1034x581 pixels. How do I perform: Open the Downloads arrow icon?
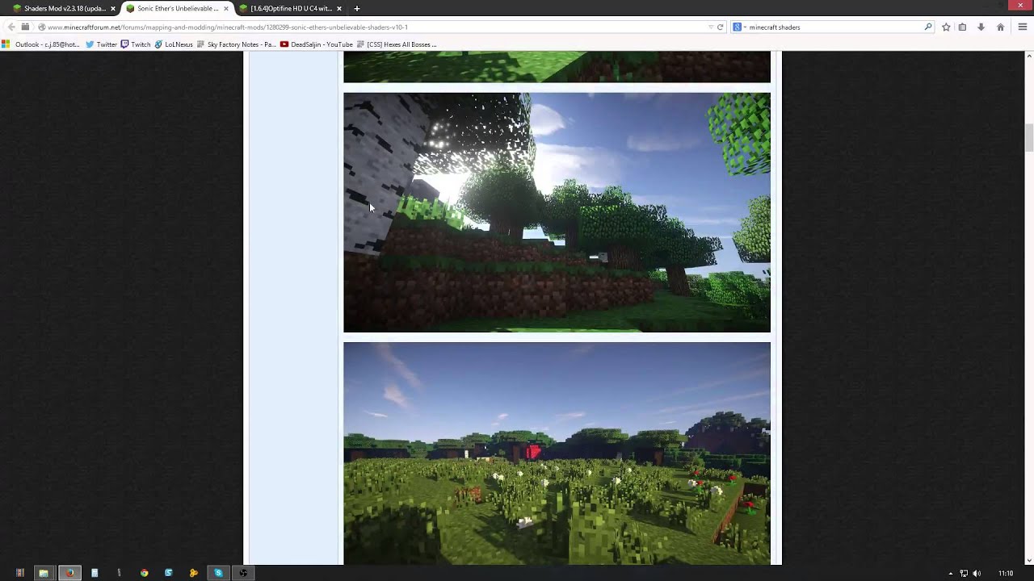[981, 27]
